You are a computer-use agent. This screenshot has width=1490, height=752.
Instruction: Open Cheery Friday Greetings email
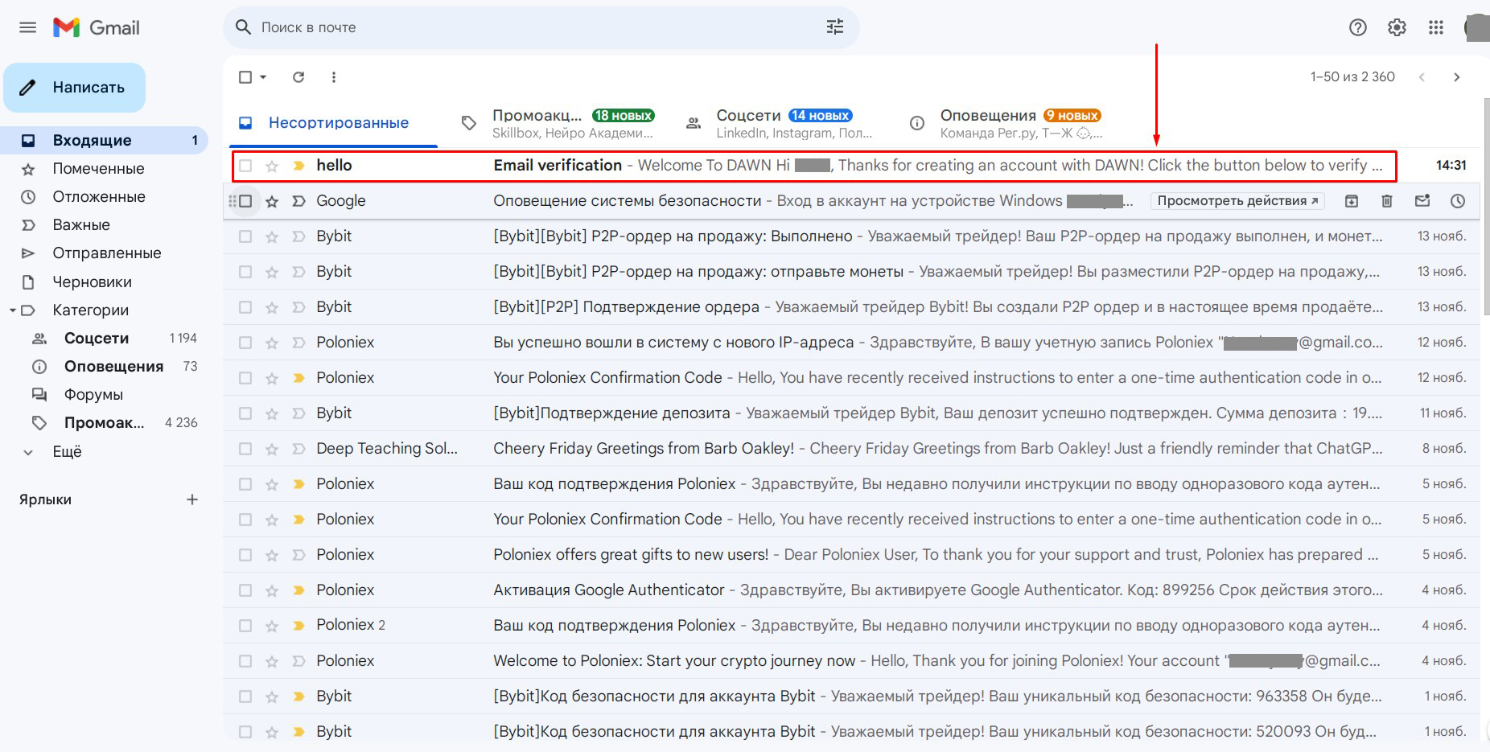point(851,449)
